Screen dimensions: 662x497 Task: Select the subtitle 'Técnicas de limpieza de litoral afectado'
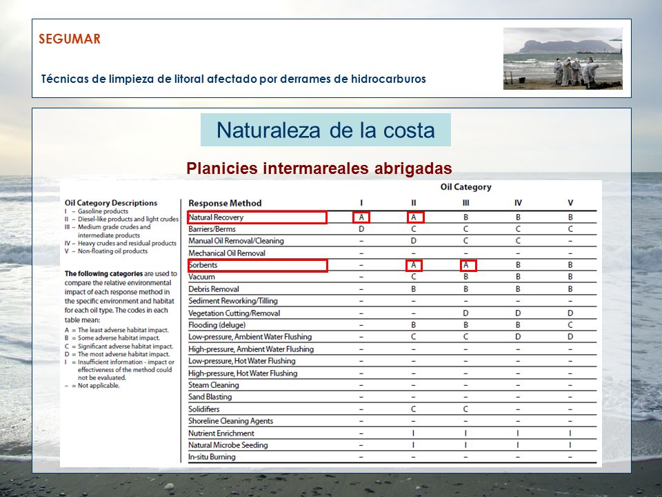(149, 79)
